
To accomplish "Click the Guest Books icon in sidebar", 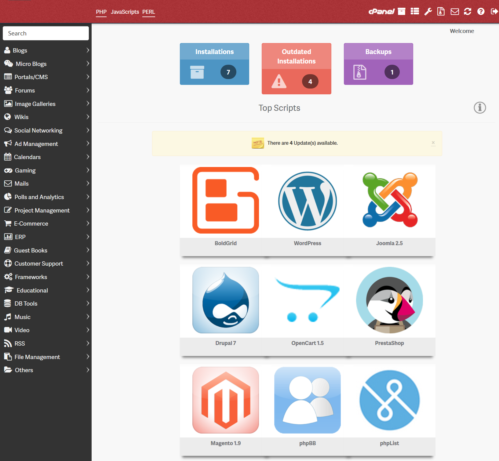I will coord(8,250).
